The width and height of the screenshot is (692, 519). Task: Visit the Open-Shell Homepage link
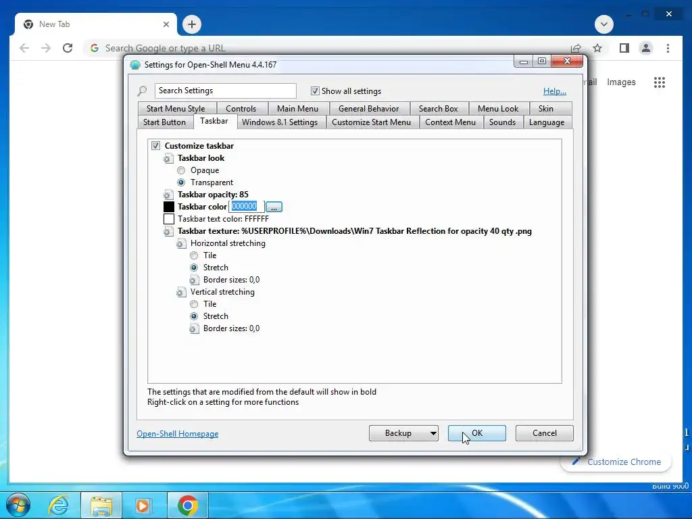pyautogui.click(x=178, y=434)
